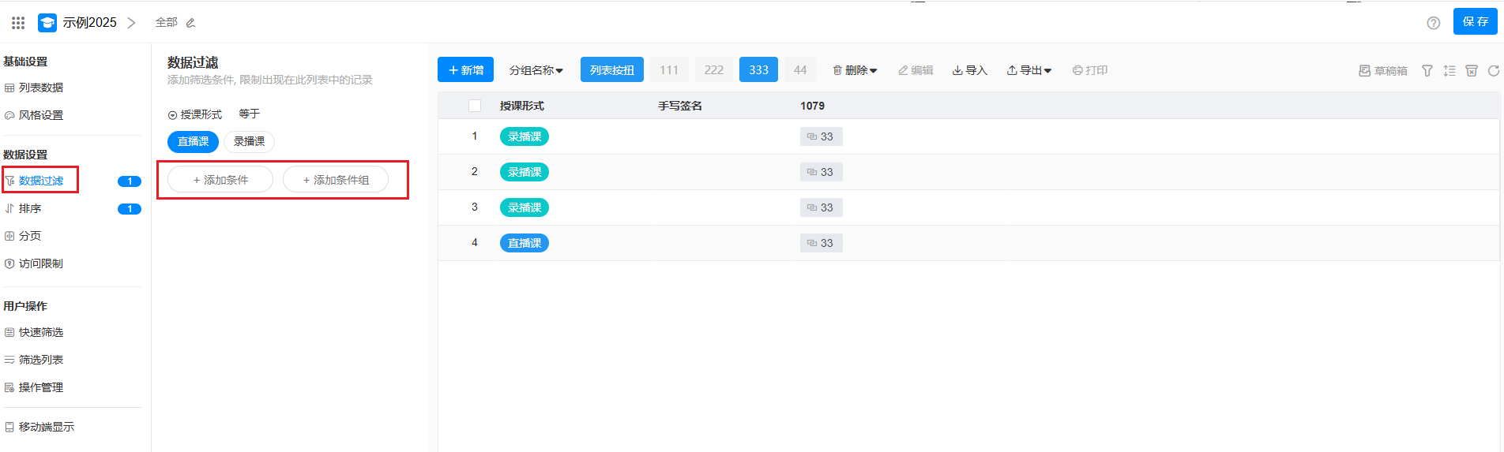This screenshot has width=1504, height=452.
Task: Click the 333 group tab
Action: point(758,70)
